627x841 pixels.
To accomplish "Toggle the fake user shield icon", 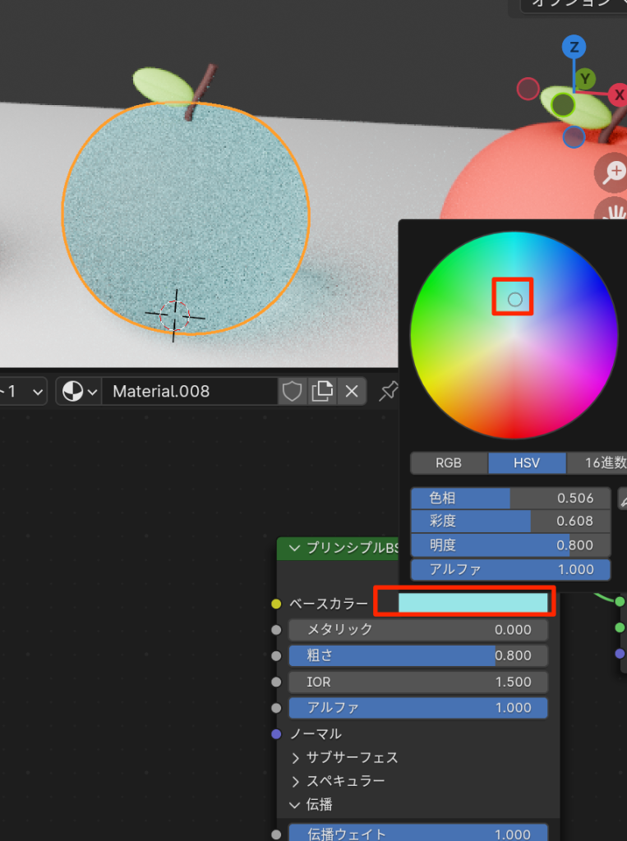I will 293,392.
